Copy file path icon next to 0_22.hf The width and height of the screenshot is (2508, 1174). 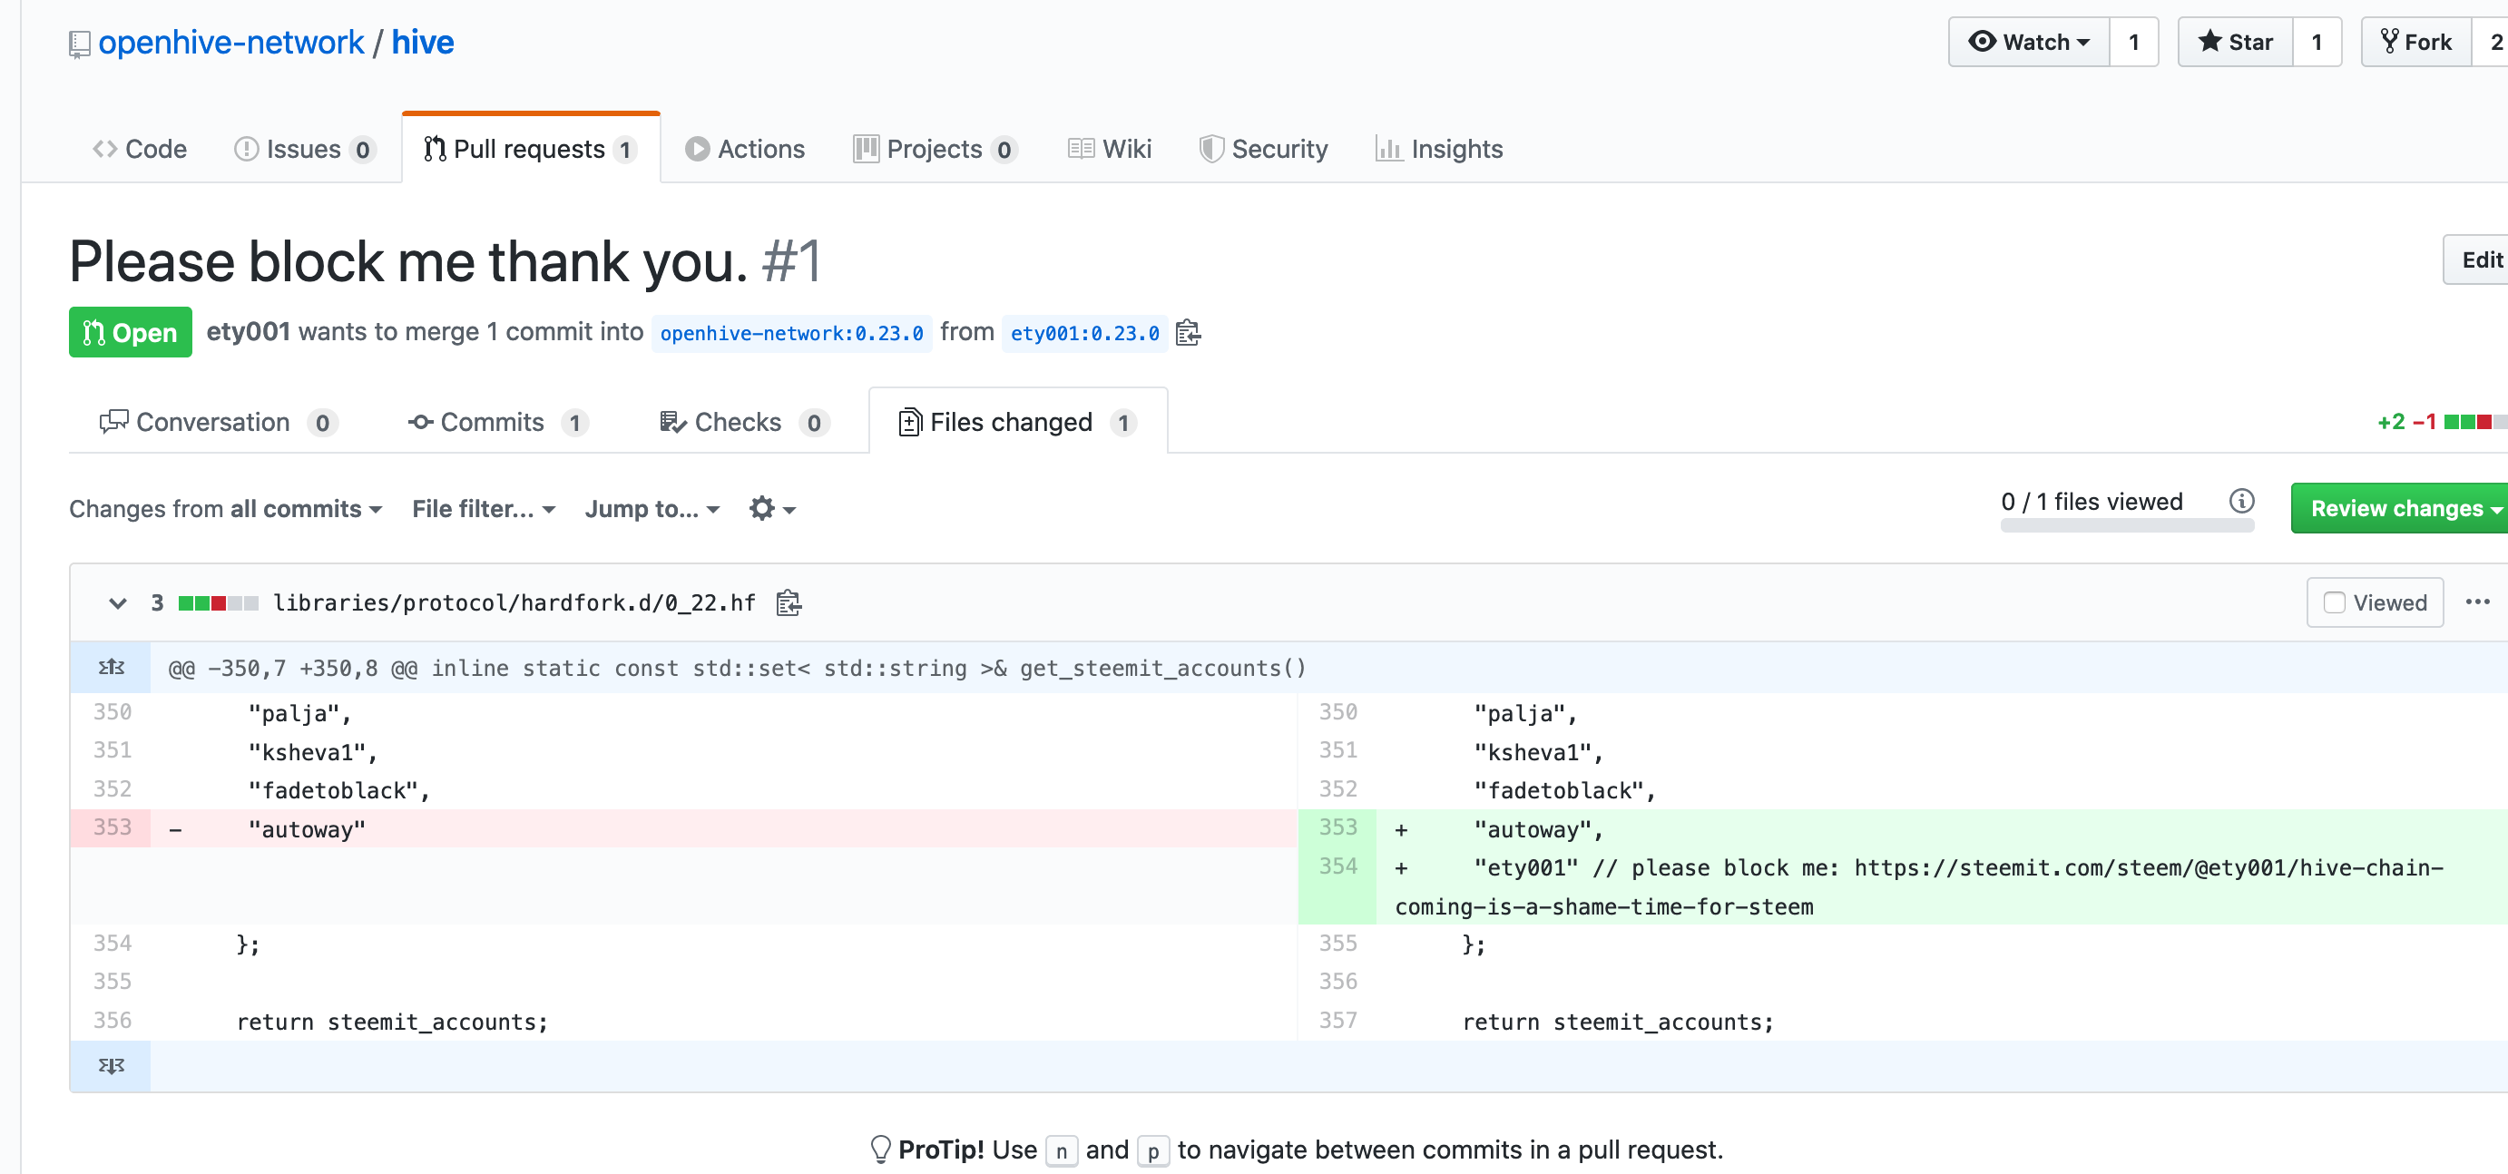(x=789, y=603)
